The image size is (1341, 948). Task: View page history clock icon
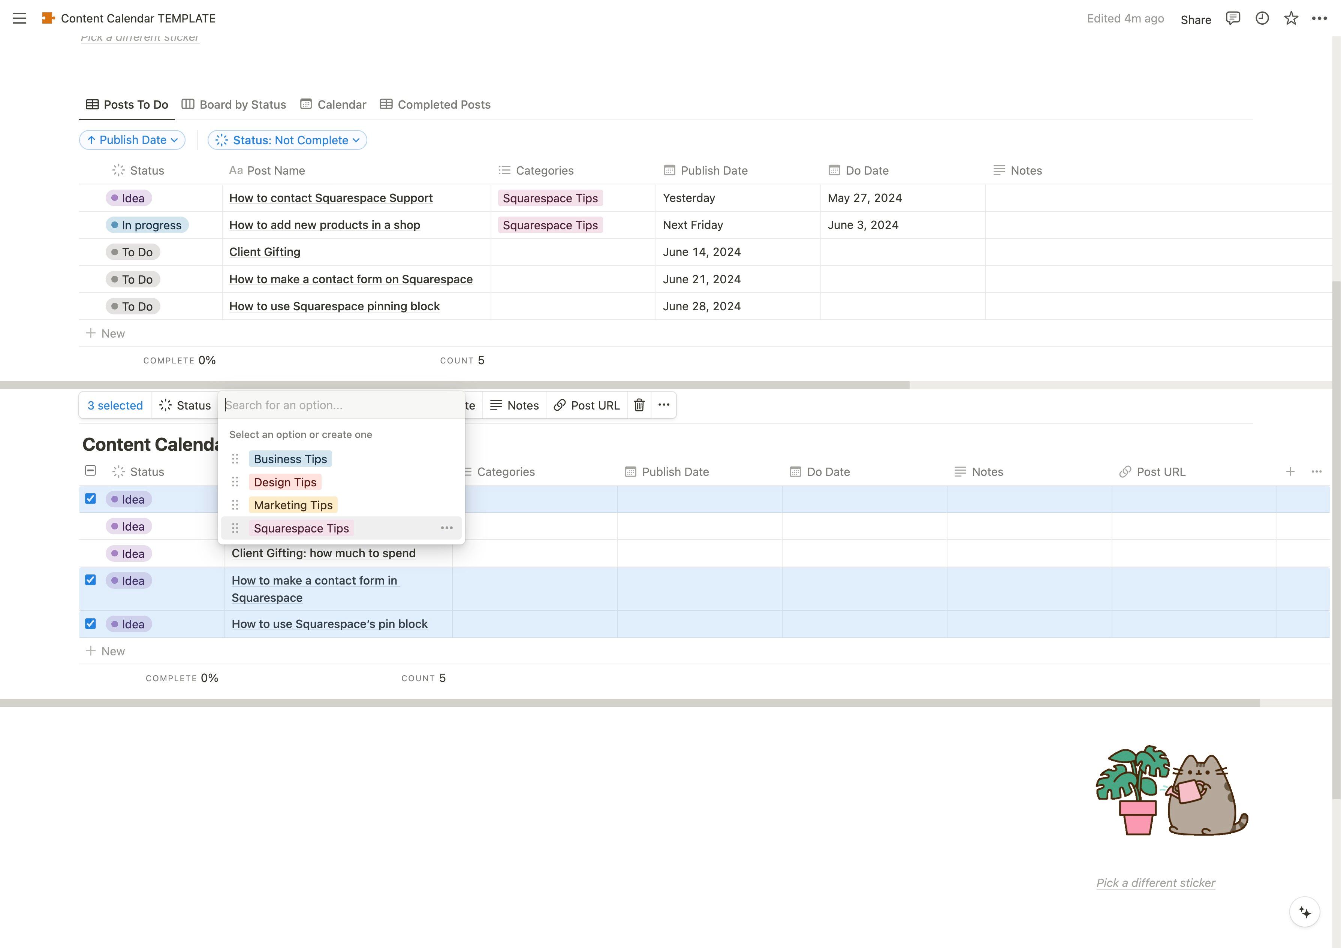point(1262,18)
